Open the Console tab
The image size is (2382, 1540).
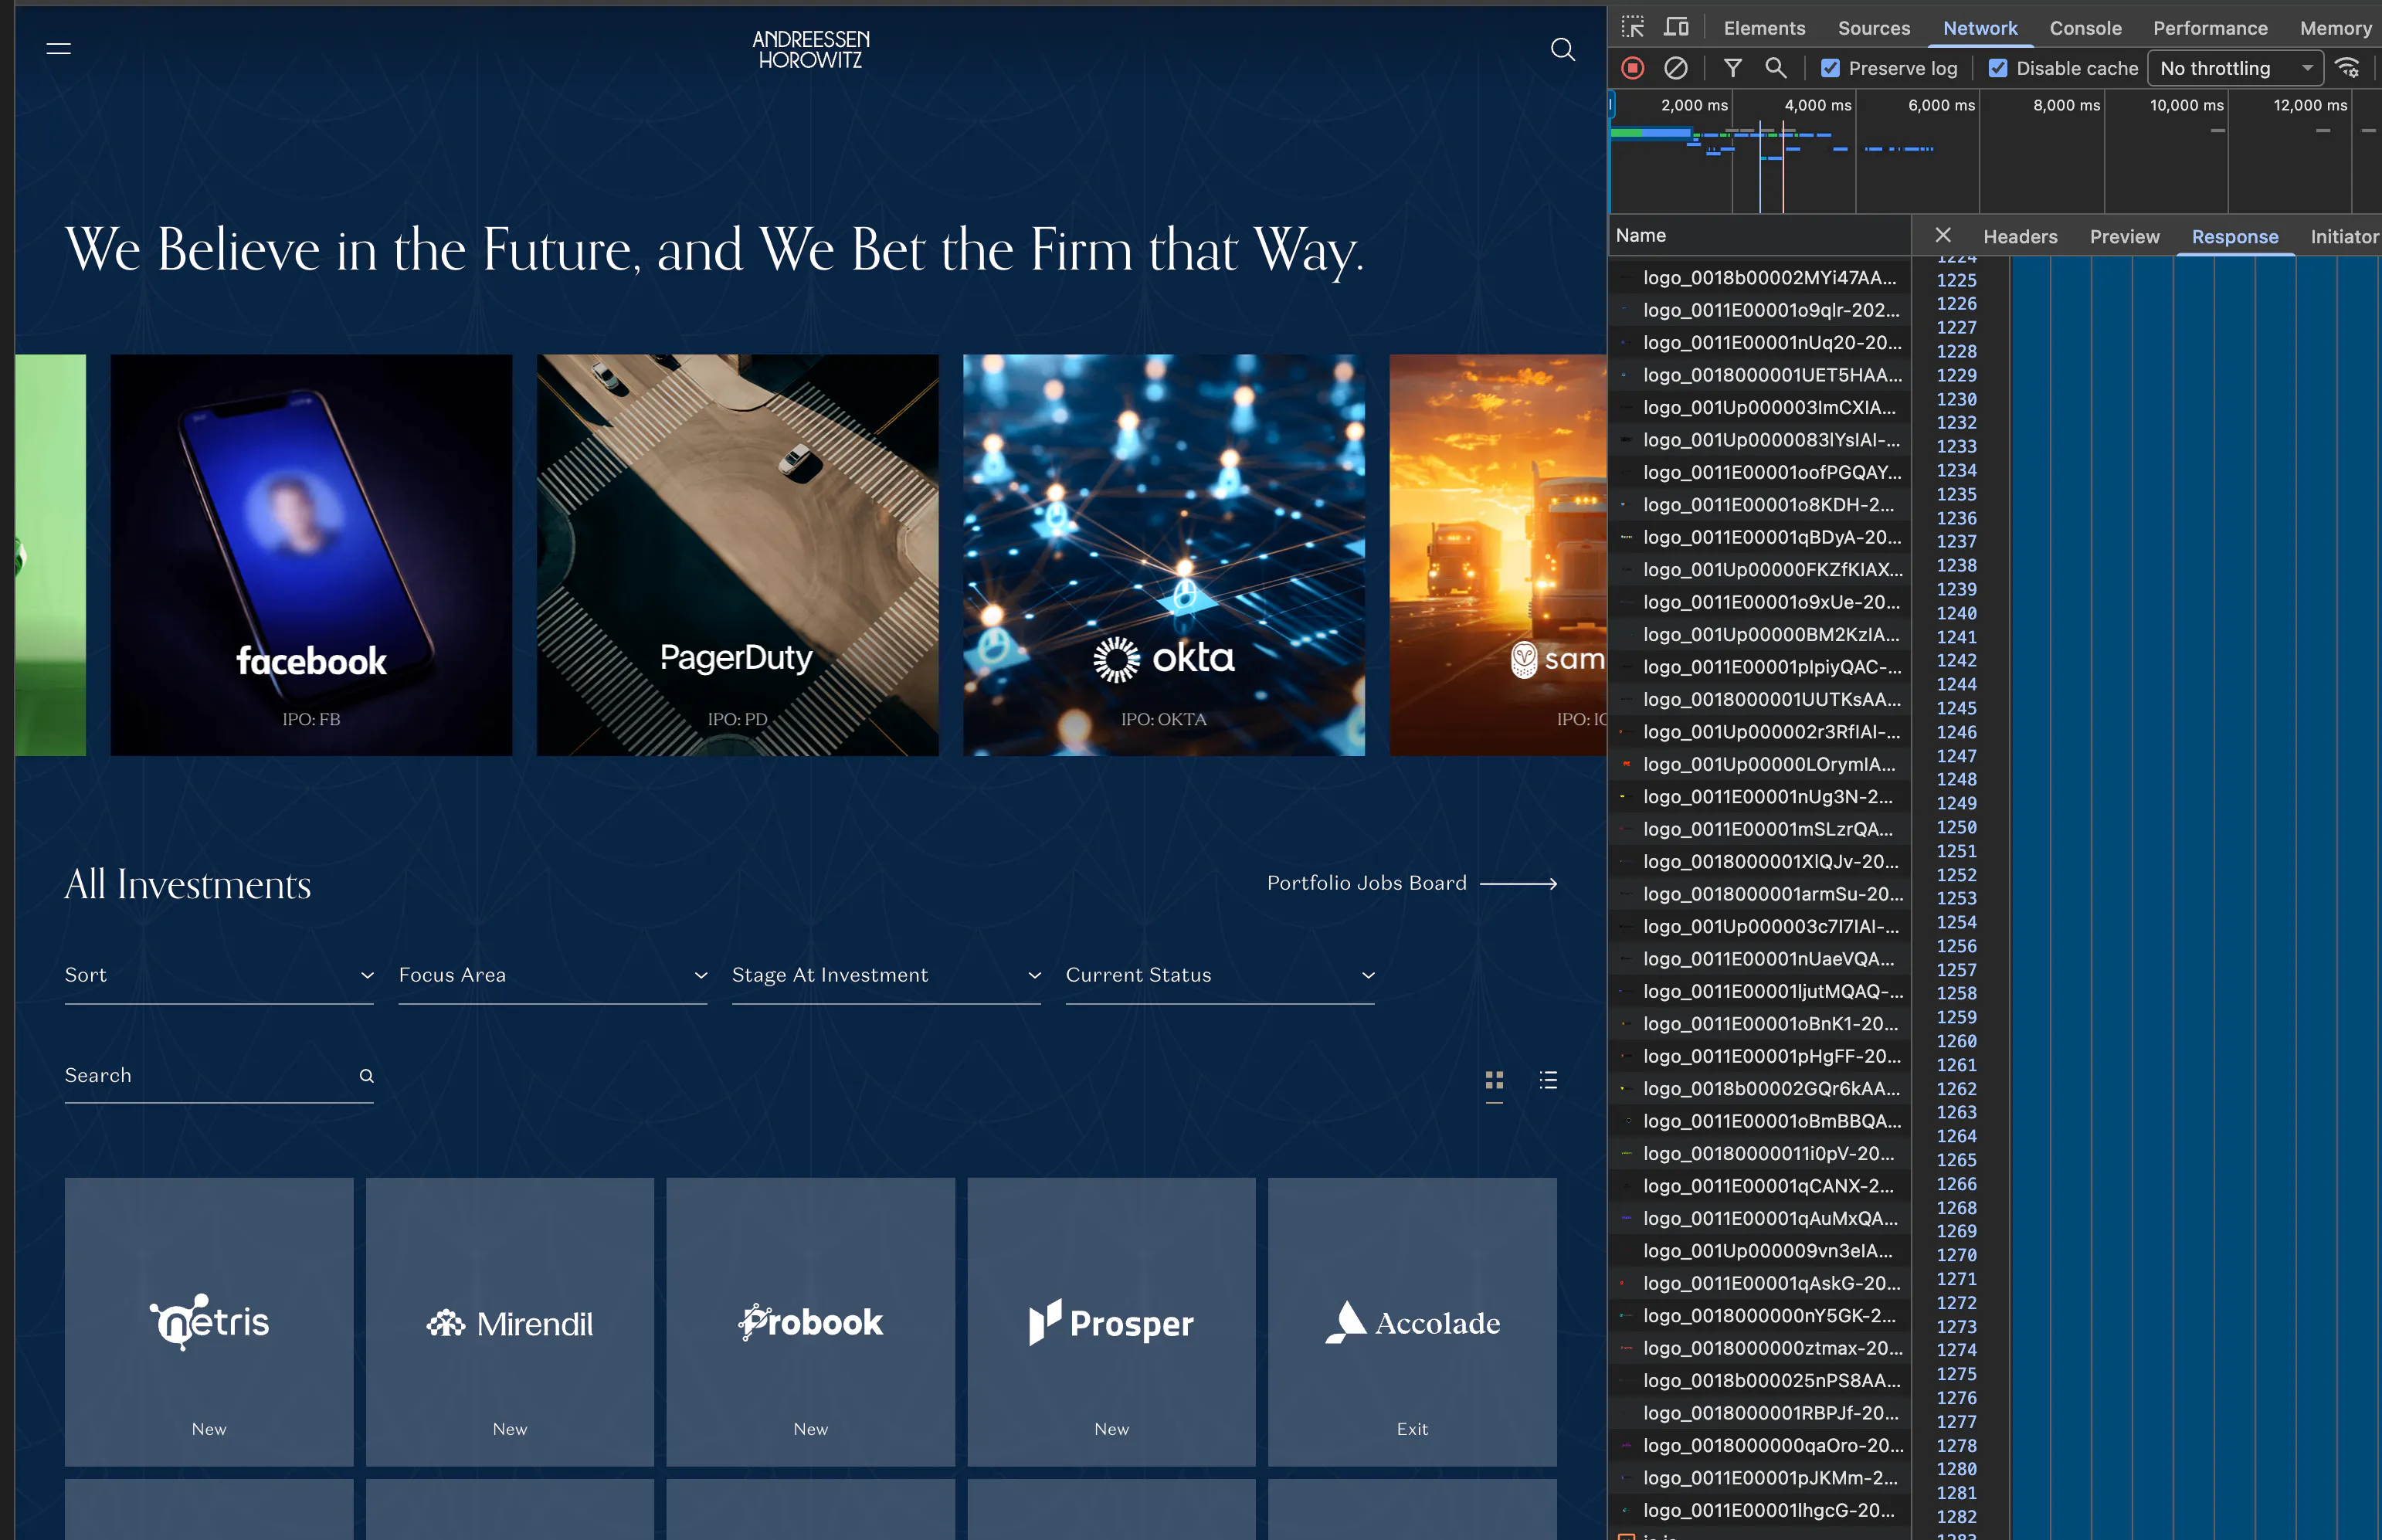click(2085, 28)
